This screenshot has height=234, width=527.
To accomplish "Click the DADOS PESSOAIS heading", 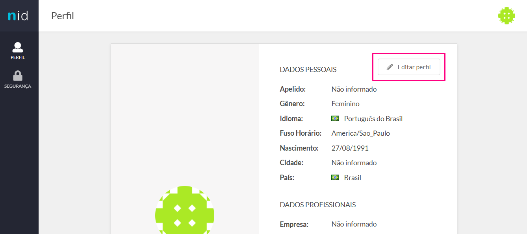I will point(308,70).
